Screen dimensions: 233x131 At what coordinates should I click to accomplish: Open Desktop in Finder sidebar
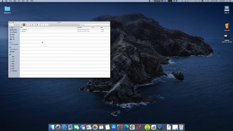pyautogui.click(x=12, y=35)
